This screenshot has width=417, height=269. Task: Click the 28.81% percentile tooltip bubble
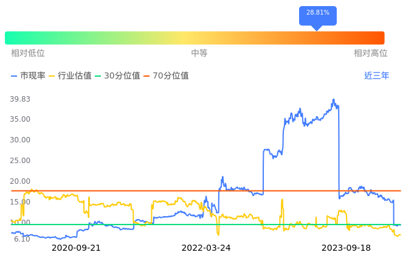click(317, 13)
